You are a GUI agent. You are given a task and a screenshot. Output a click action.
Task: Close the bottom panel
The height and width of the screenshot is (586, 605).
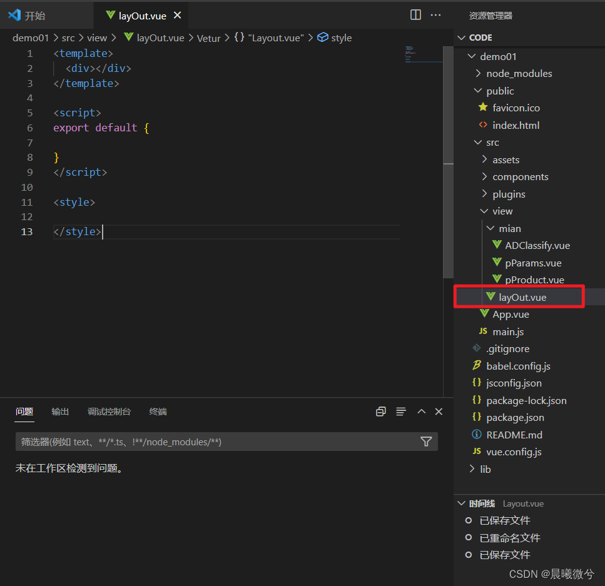pos(439,412)
